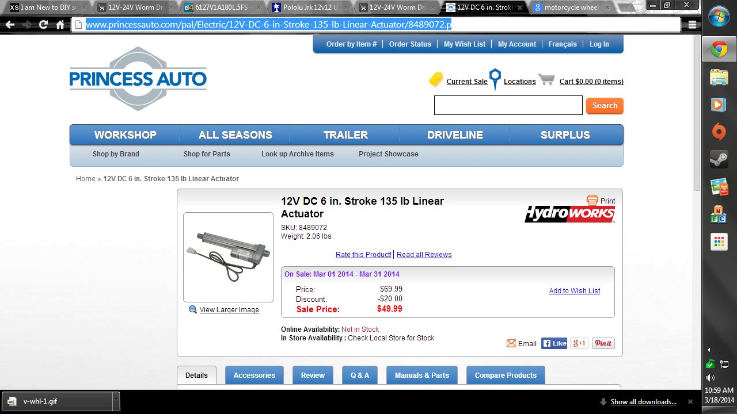Image resolution: width=737 pixels, height=414 pixels.
Task: Switch language to Français
Action: pos(563,44)
